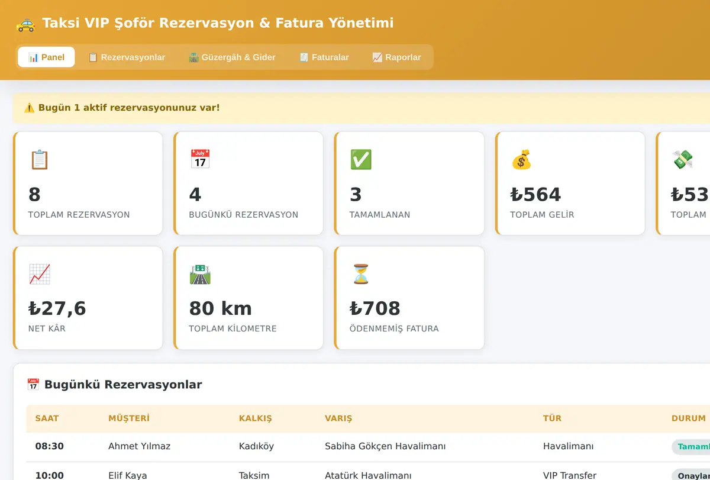Click customer name Ahmet Yılmaz
Screen dimensions: 710x480
click(139, 446)
